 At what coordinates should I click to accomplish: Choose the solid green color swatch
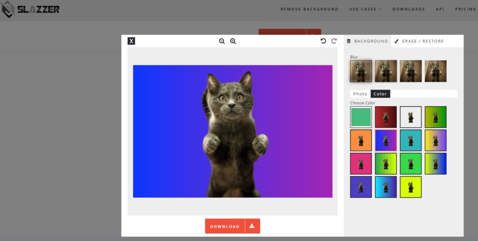(x=361, y=117)
